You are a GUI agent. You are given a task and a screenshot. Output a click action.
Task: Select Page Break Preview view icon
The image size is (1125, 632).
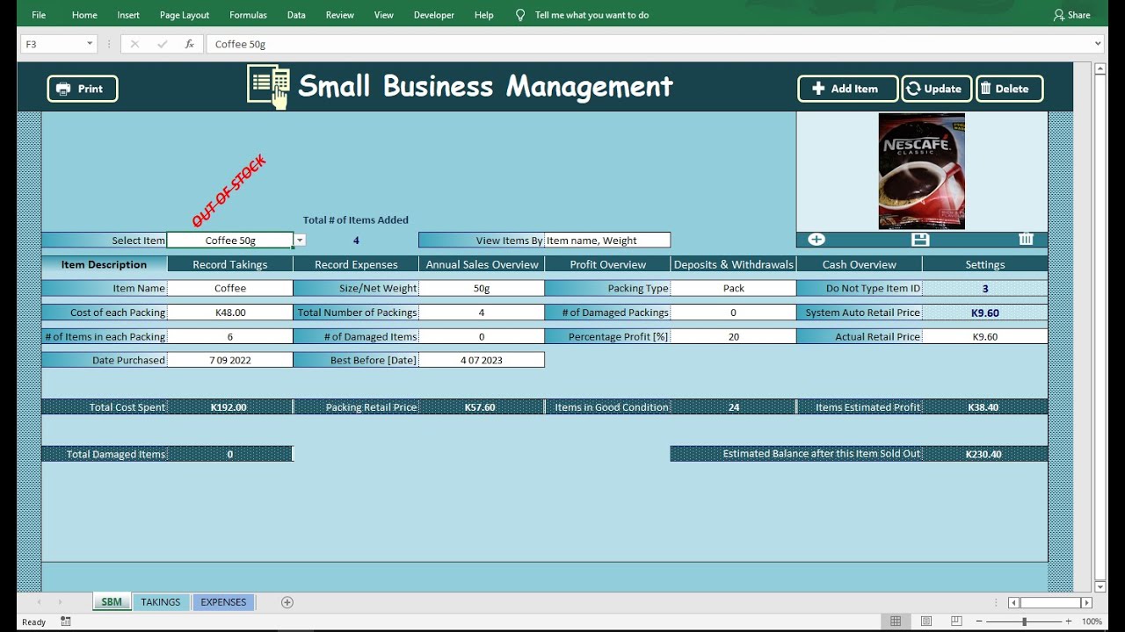956,621
